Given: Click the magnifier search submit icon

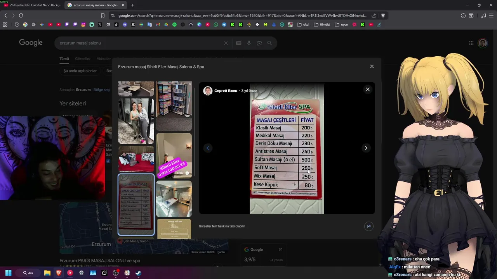Looking at the screenshot, I should click(269, 43).
